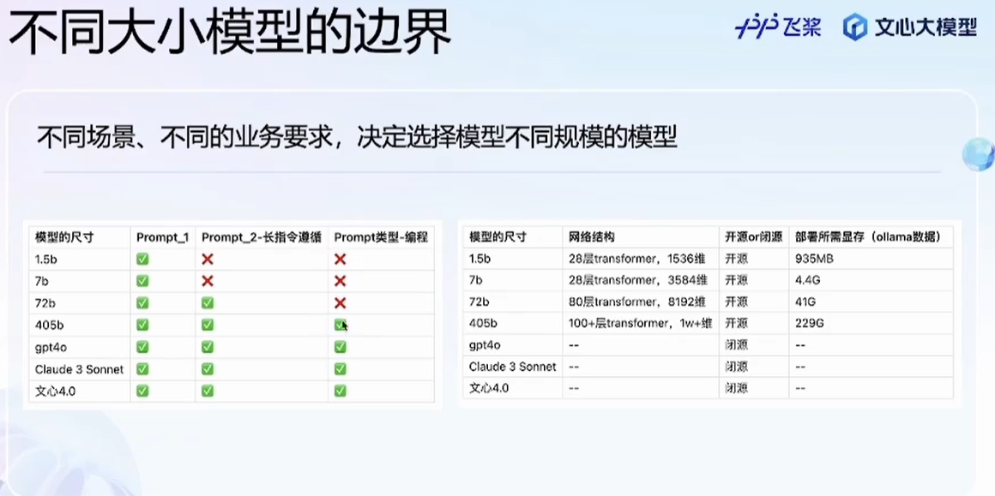Click the 长指令遵循 checkmark in the 72b row

208,302
